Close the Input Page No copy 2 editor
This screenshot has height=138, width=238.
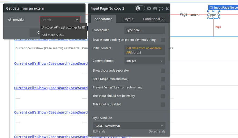167,9
